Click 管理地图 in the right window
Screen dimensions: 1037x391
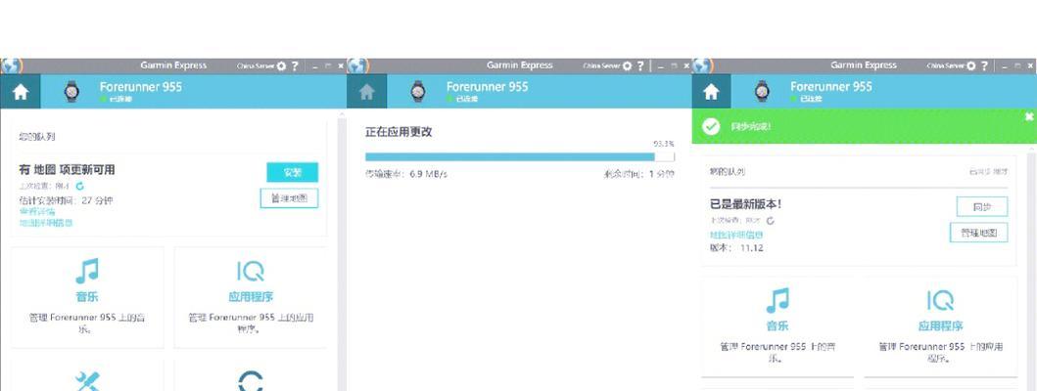pyautogui.click(x=979, y=233)
